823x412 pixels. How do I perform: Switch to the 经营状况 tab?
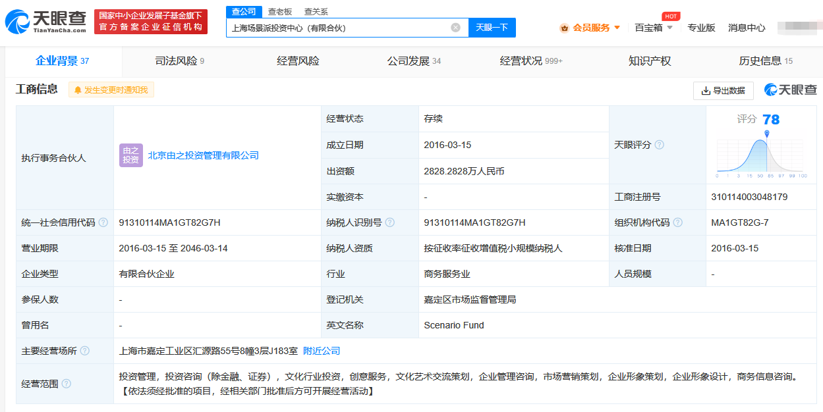(531, 61)
